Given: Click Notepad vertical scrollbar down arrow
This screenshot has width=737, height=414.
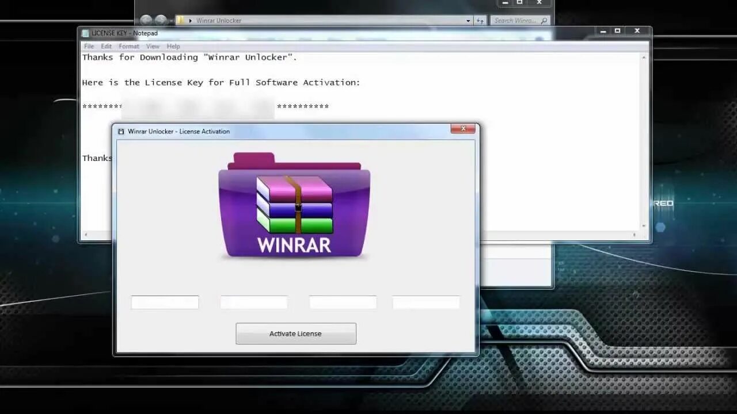Looking at the screenshot, I should pyautogui.click(x=644, y=227).
